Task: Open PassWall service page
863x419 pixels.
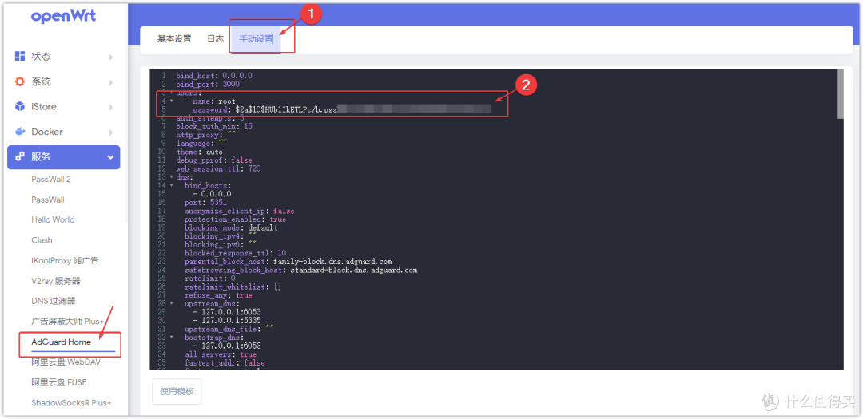Action: pyautogui.click(x=48, y=200)
